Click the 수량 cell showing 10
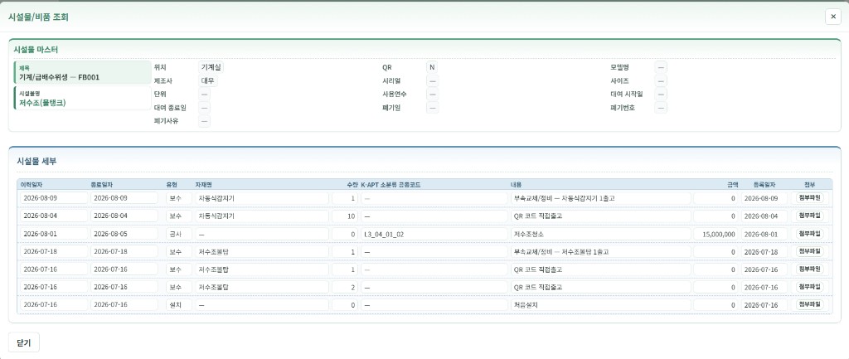Viewport: 849px width, 359px height. 344,216
